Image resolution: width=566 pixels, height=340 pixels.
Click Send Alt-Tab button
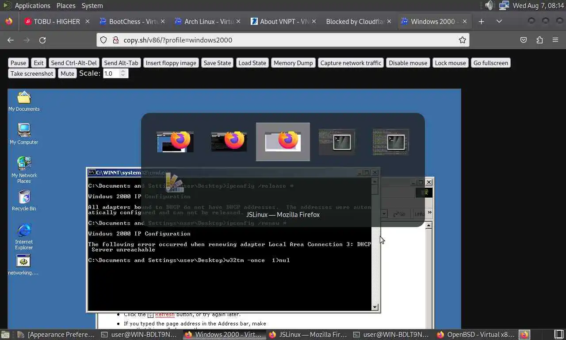[121, 63]
